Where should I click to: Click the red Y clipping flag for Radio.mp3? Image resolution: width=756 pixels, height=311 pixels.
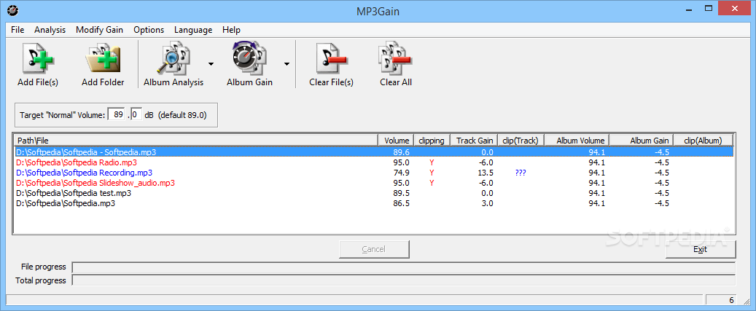coord(432,162)
